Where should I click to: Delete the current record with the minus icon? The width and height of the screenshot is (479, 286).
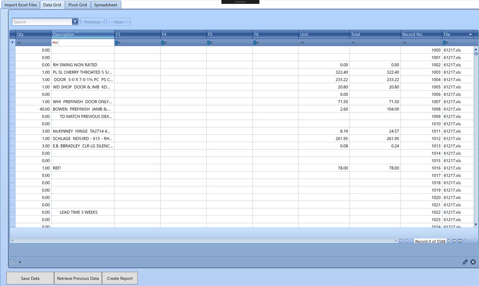pyautogui.click(x=470, y=241)
